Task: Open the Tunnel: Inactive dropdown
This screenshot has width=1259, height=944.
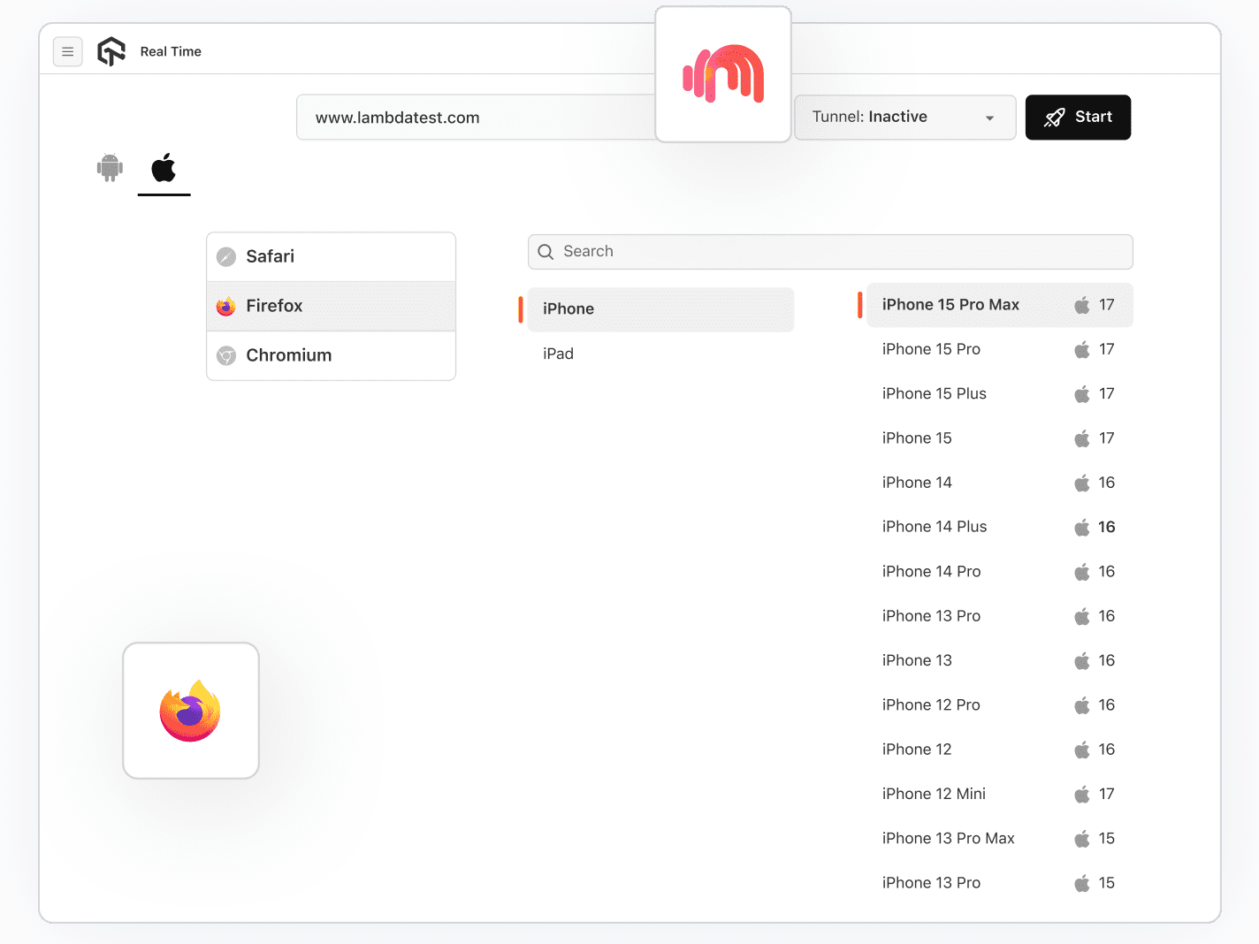Action: click(904, 117)
